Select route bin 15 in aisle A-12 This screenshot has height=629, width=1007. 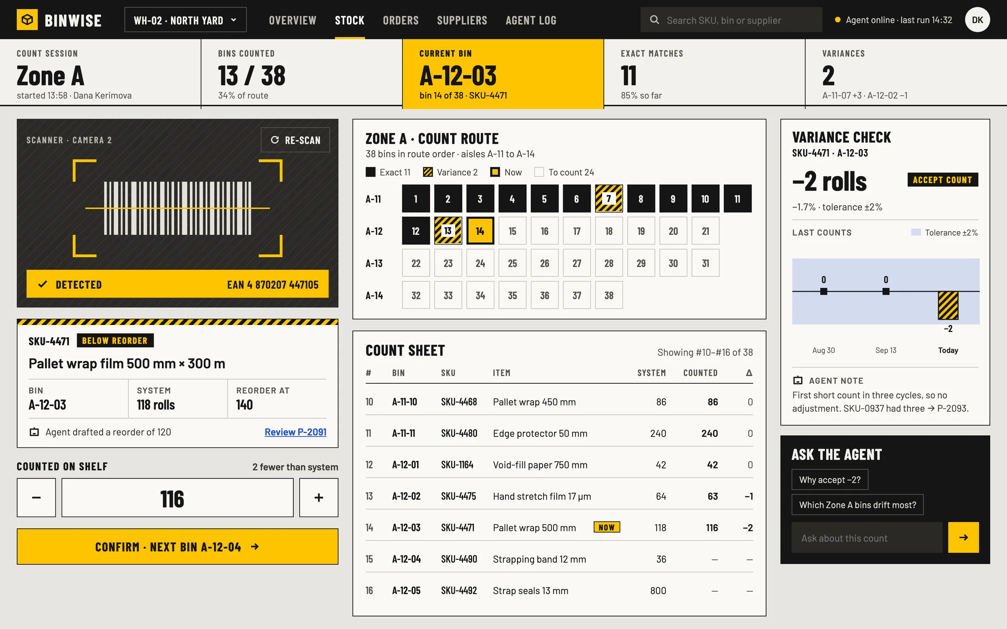click(512, 231)
